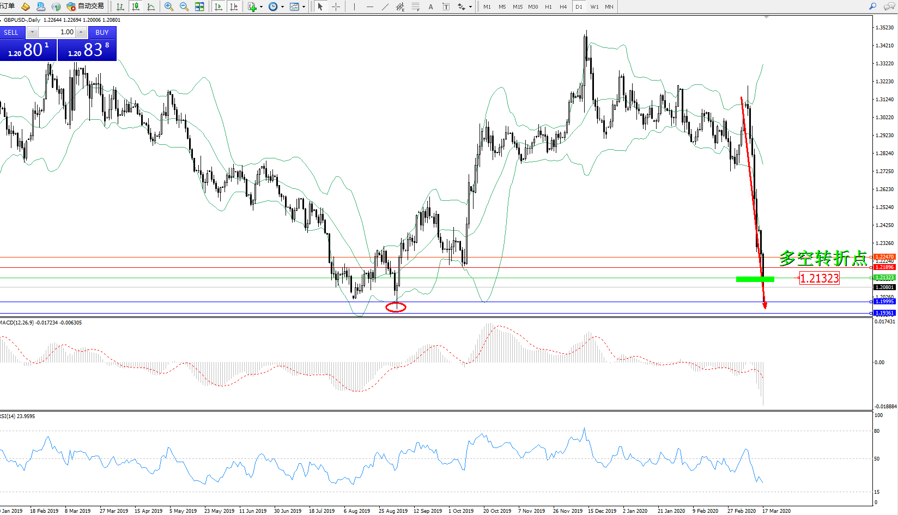The width and height of the screenshot is (898, 515).
Task: Toggle the chart auto scroll button
Action: coord(219,7)
